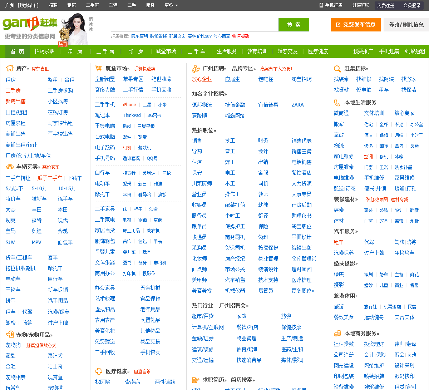Image resolution: width=429 pixels, height=390 pixels.
Task: Click the Ganji logo
Action: click(30, 23)
